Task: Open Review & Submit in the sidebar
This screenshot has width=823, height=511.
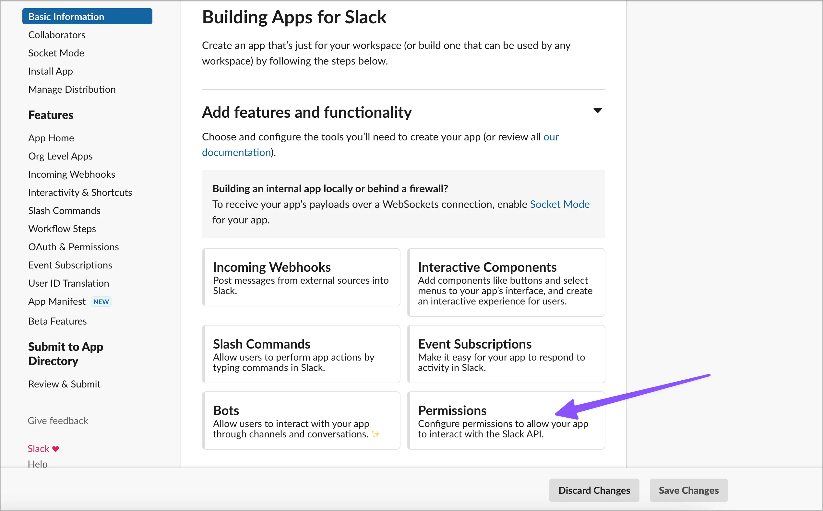Action: 64,384
